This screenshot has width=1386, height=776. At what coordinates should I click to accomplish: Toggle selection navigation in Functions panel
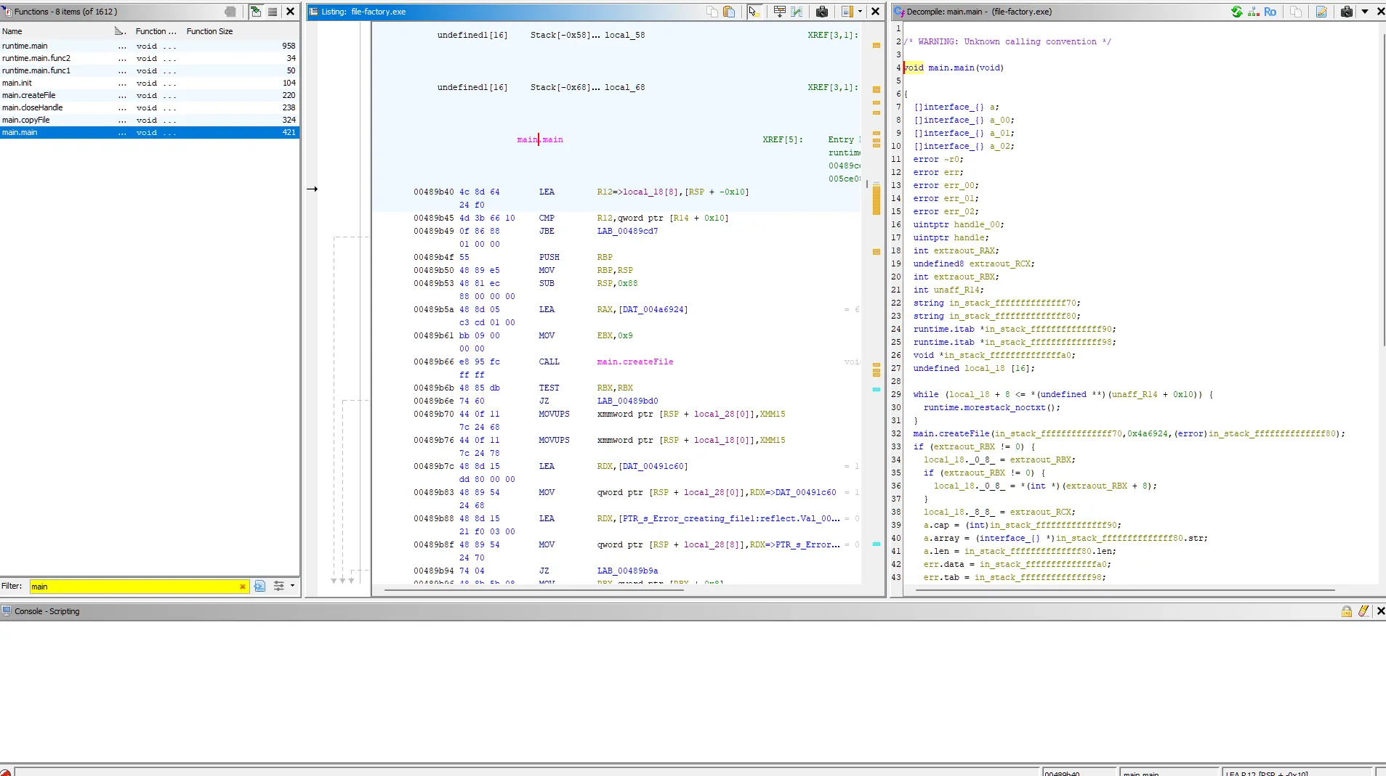(256, 12)
